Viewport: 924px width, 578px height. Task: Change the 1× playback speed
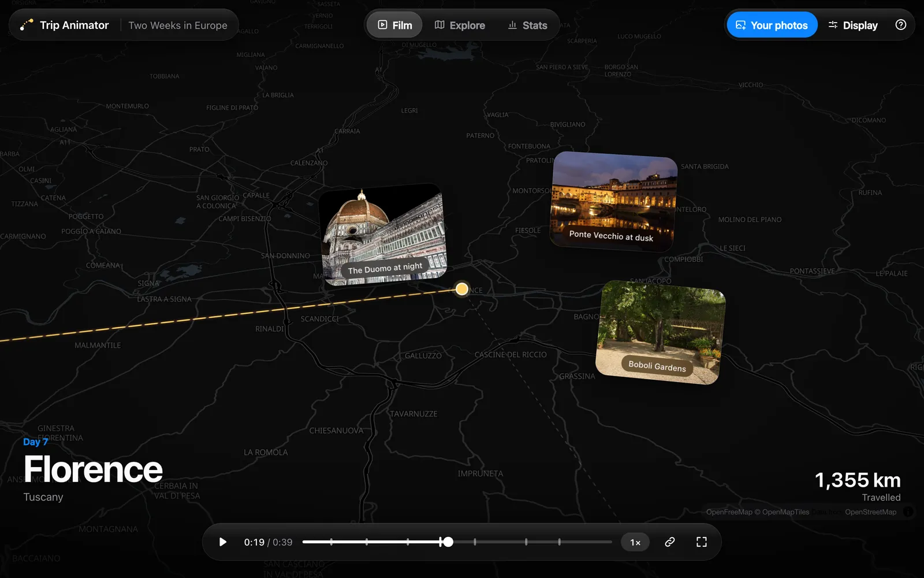point(635,542)
